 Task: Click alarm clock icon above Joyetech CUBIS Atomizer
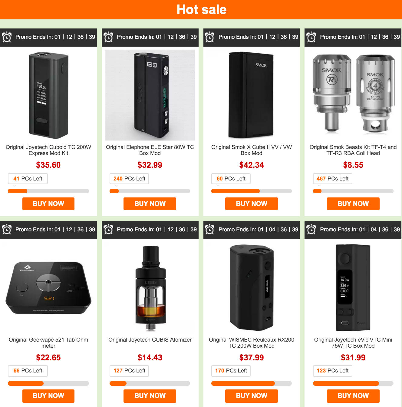(108, 230)
